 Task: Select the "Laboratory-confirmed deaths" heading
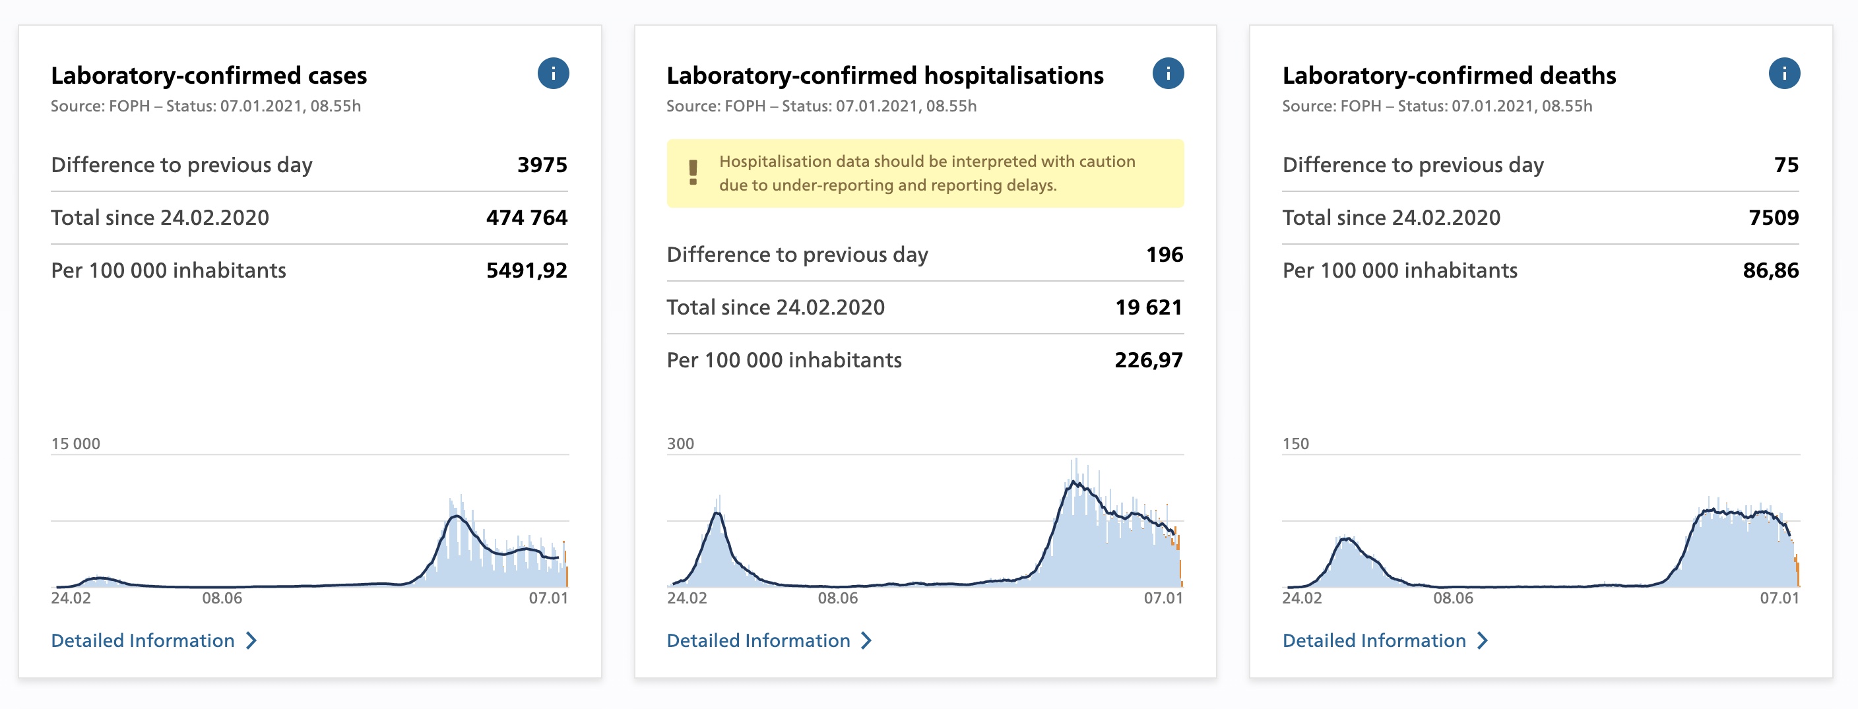click(1448, 76)
